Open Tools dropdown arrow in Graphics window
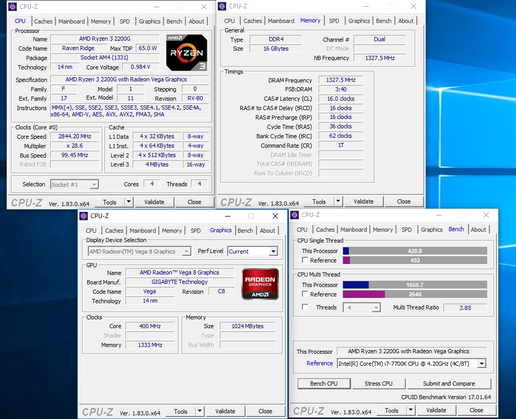This screenshot has height=419, width=516. click(200, 411)
